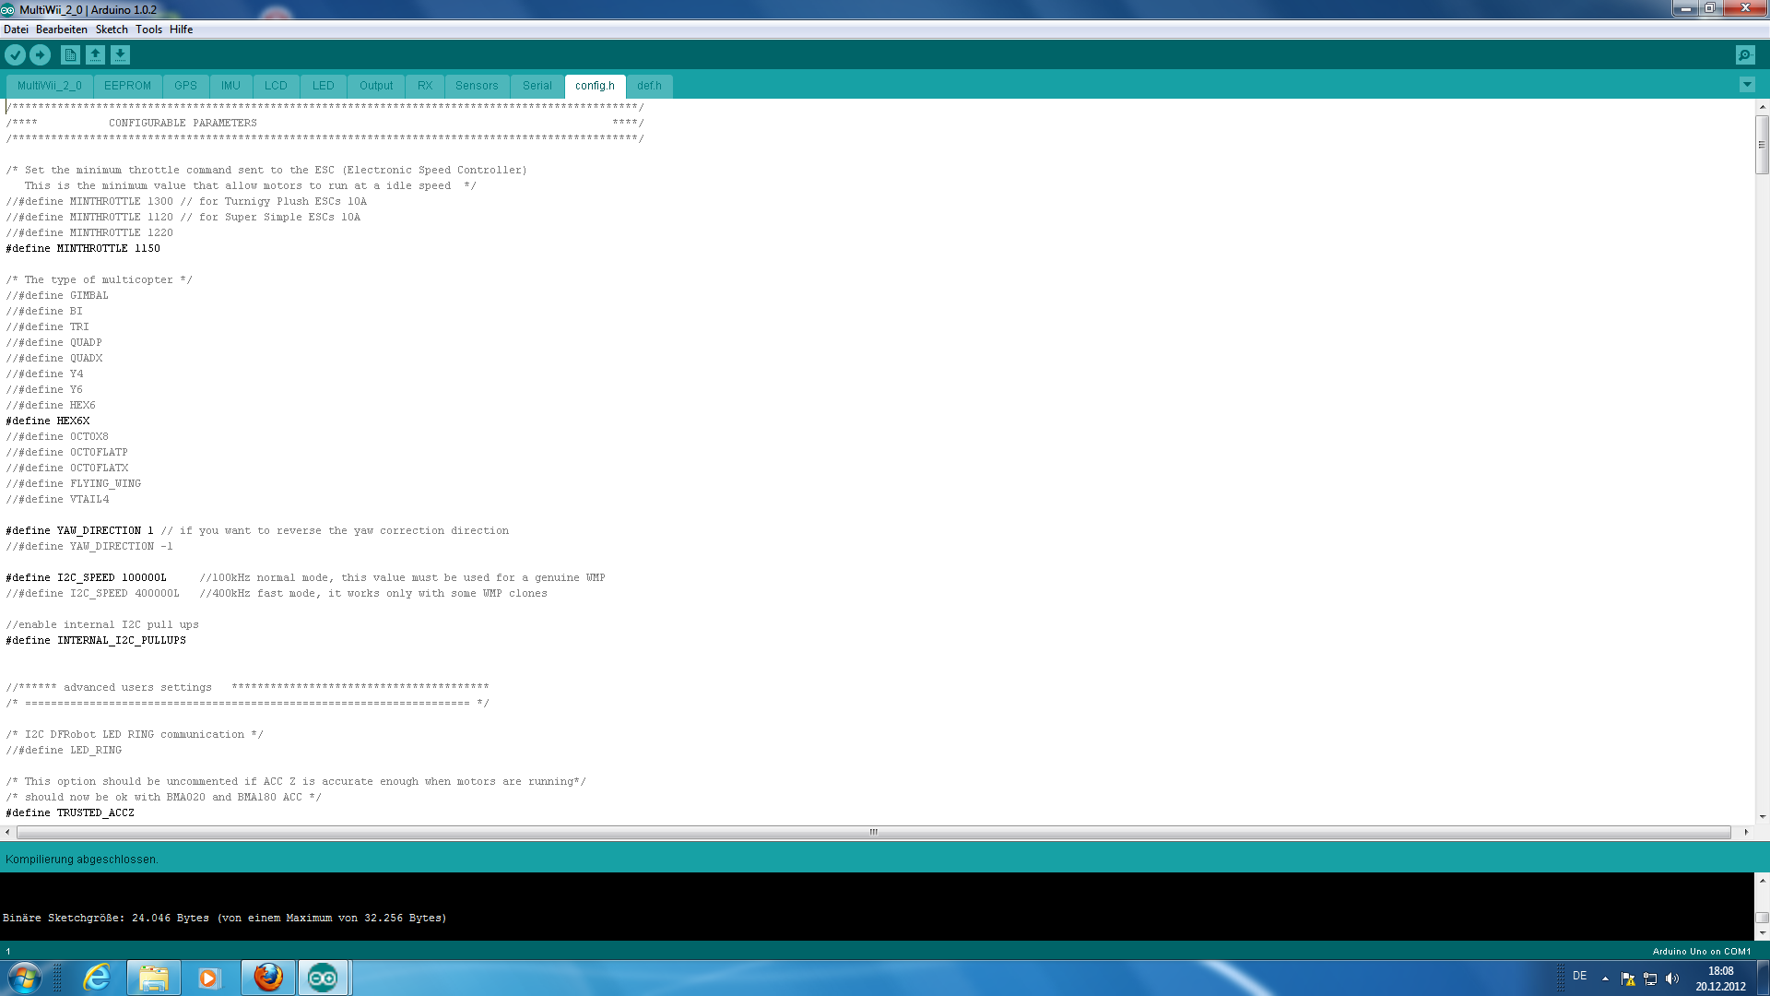Switch to the Sensors tab
Image resolution: width=1770 pixels, height=996 pixels.
pos(477,86)
